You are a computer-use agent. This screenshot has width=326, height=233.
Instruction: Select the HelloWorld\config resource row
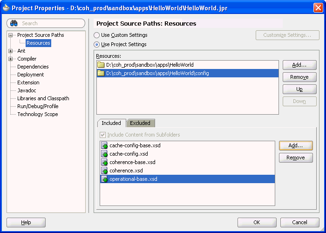(x=188, y=73)
